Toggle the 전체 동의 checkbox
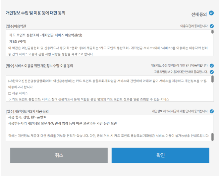 pyautogui.click(x=211, y=13)
